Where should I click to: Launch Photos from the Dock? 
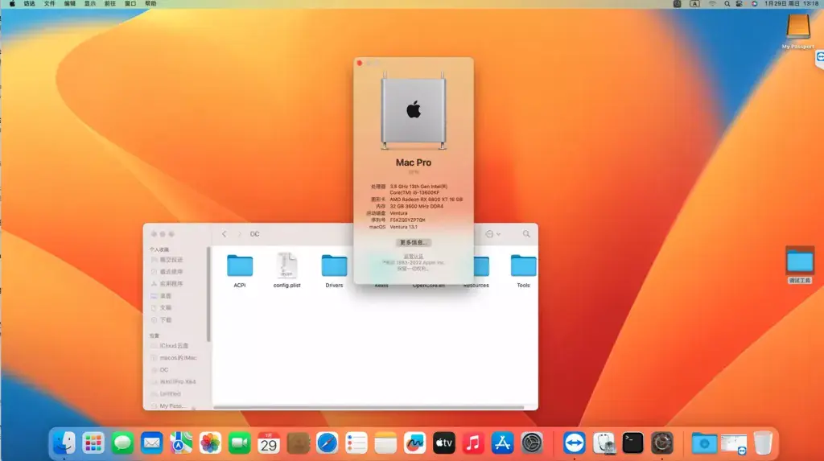click(x=210, y=442)
